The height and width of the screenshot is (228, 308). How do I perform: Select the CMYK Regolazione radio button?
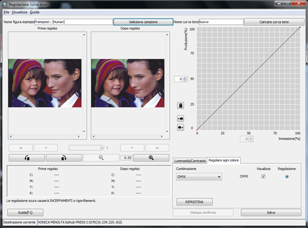(x=287, y=176)
